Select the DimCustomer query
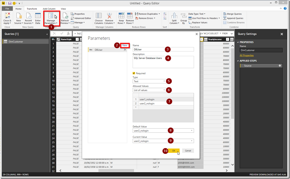The image size is (290, 179). pyautogui.click(x=26, y=42)
